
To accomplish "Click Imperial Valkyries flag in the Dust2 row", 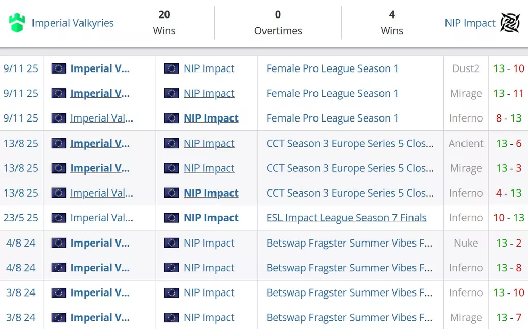I will tap(59, 68).
